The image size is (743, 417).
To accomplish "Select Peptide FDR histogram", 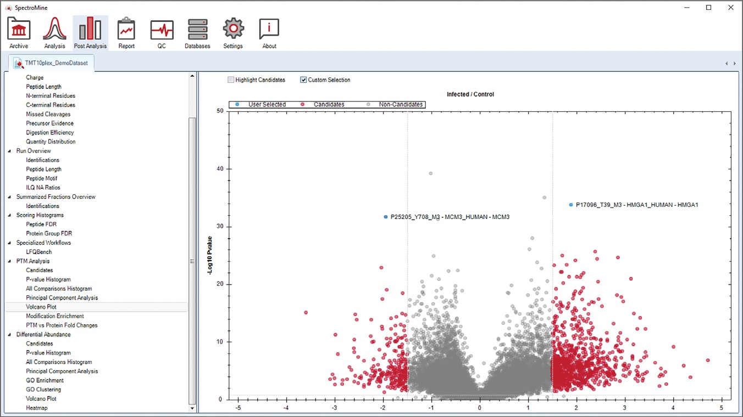I will click(41, 224).
